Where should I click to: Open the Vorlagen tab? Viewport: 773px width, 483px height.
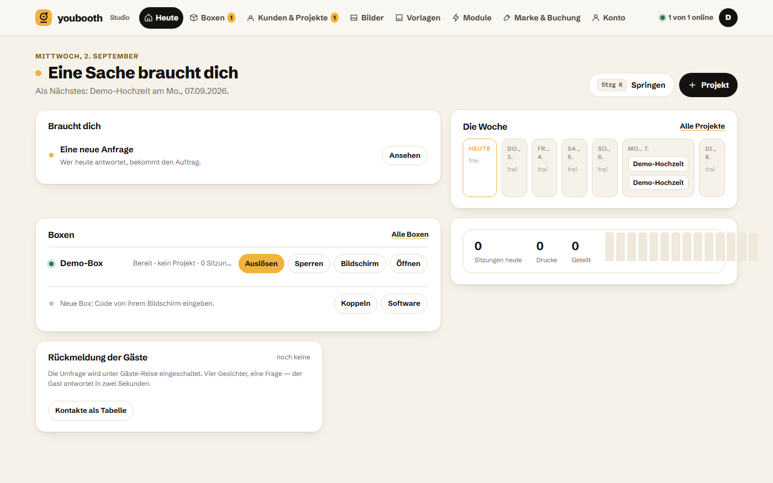point(418,18)
